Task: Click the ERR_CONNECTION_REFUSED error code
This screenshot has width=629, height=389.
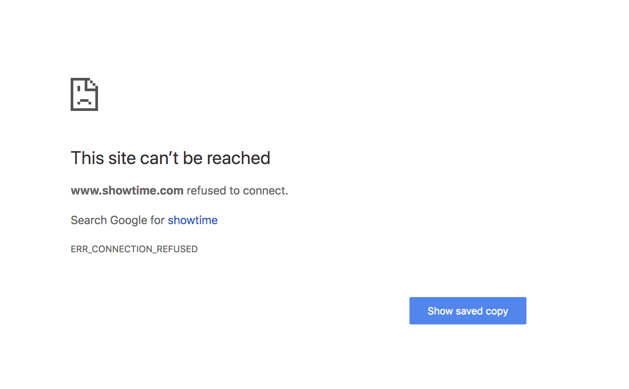Action: pyautogui.click(x=134, y=249)
